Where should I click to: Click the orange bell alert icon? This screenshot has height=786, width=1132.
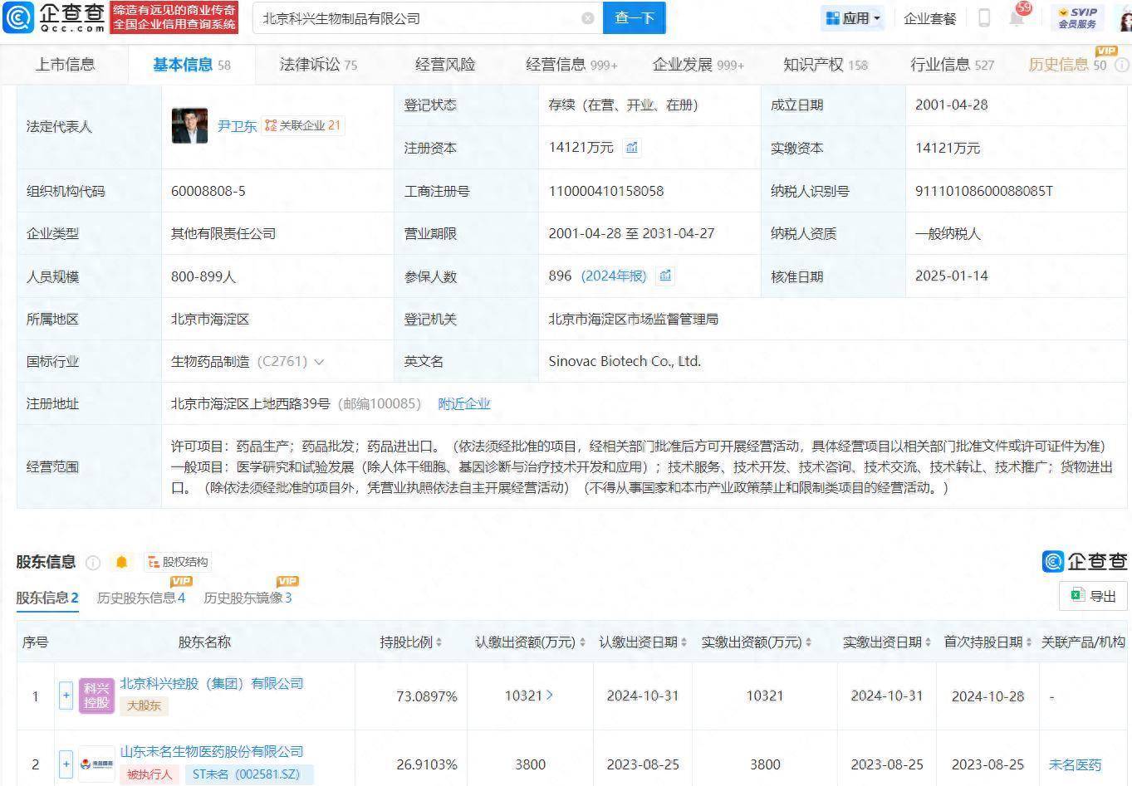pos(121,562)
